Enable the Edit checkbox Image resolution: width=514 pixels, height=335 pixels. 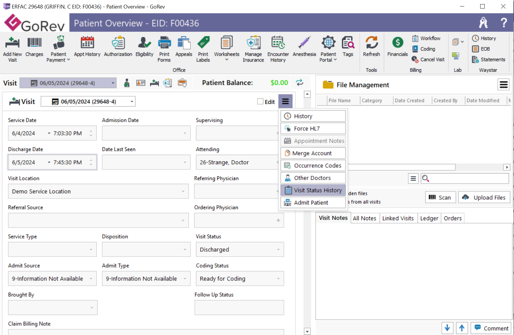[x=260, y=102]
